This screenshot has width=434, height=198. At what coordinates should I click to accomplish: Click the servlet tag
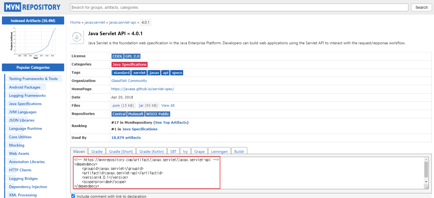(x=139, y=73)
